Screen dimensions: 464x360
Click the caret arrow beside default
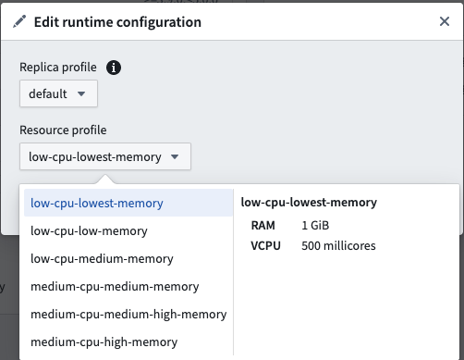pyautogui.click(x=81, y=93)
